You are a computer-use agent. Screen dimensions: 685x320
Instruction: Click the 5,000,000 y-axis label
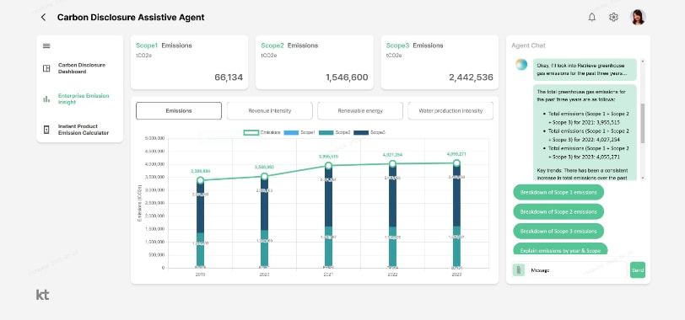coord(154,139)
